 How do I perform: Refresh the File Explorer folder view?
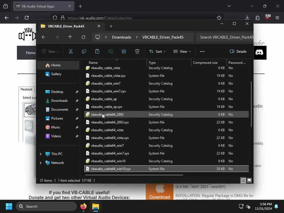[x=83, y=37]
